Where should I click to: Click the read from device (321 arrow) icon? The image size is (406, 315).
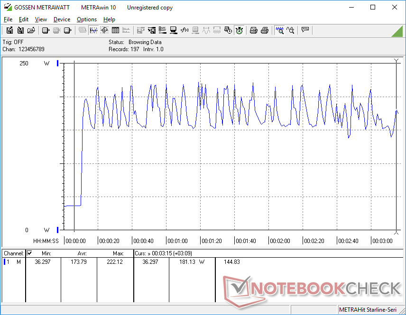click(46, 30)
